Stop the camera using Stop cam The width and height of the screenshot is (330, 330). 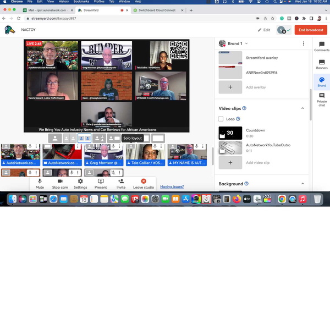tap(60, 183)
